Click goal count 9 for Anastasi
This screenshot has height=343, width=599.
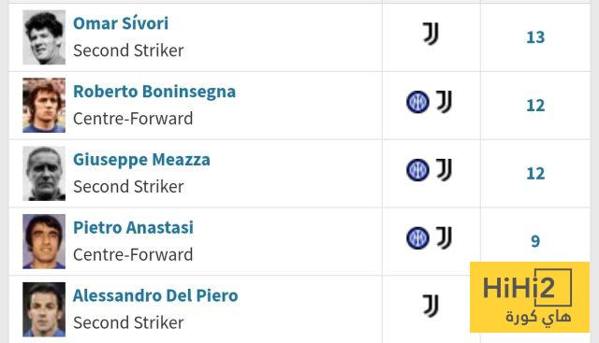coord(535,241)
